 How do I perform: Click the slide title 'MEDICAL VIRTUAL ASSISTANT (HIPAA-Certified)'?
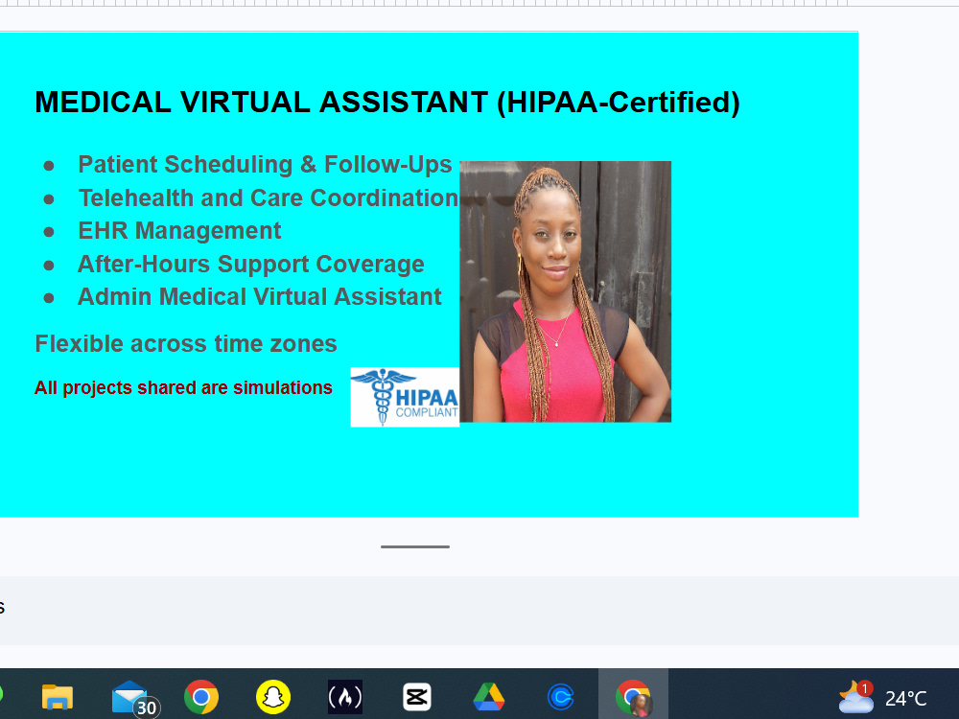(x=387, y=103)
